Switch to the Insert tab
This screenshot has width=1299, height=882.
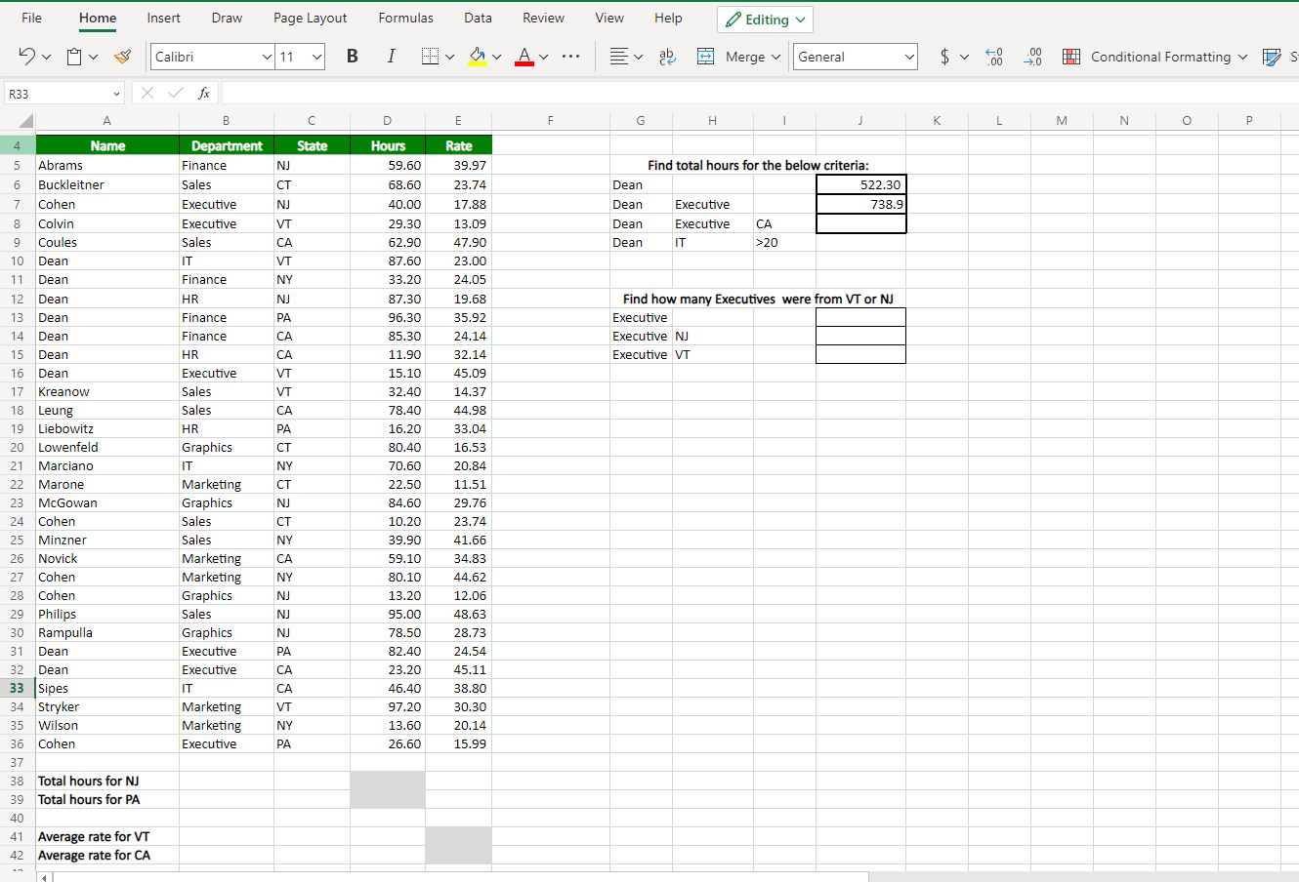(x=163, y=18)
